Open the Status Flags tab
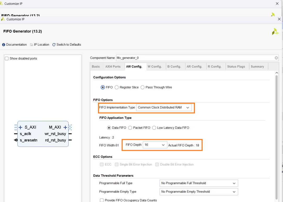Screen dimensions: 283x202 point(236,67)
